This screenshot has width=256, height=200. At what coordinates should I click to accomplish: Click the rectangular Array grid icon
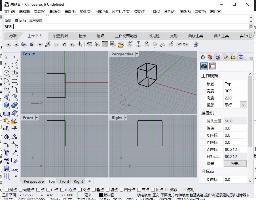6,176
